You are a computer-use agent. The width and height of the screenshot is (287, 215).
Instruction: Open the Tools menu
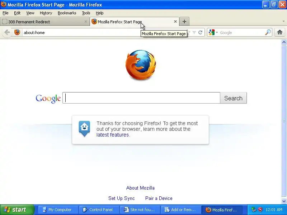(86, 13)
